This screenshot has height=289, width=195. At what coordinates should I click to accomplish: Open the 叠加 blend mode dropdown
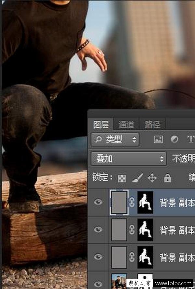[x=129, y=158]
